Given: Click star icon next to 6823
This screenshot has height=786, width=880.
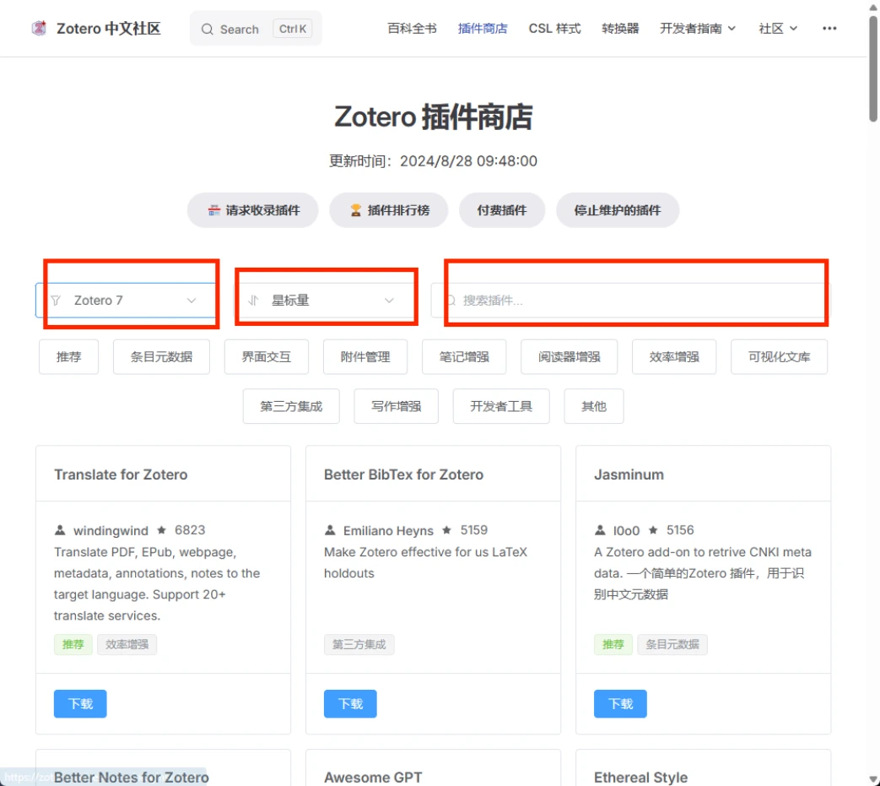Looking at the screenshot, I should pyautogui.click(x=162, y=530).
